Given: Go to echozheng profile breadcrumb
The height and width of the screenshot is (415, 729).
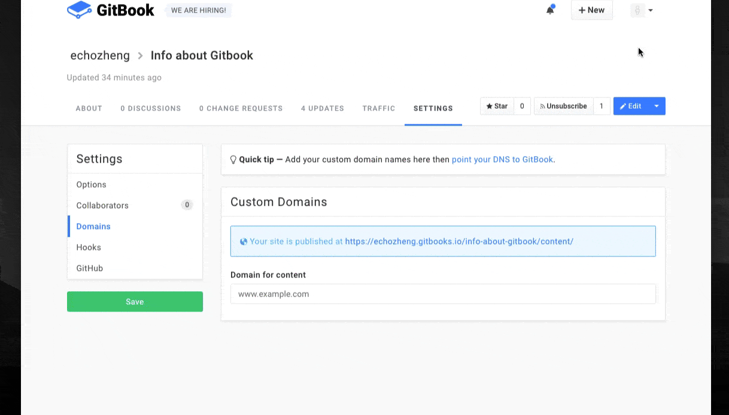Looking at the screenshot, I should 100,56.
